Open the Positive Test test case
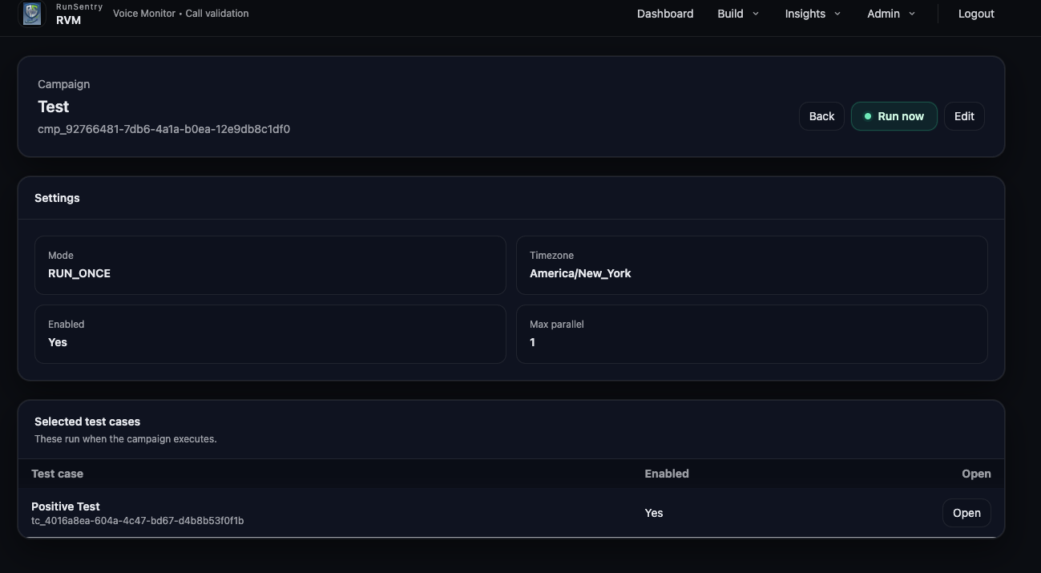This screenshot has height=573, width=1041. tap(966, 513)
